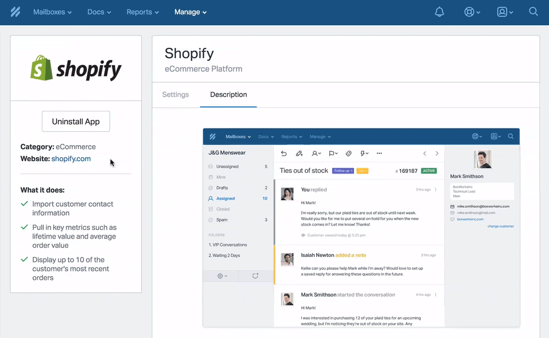549x338 pixels.
Task: Click the new conversation icon below folders
Action: [x=255, y=276]
